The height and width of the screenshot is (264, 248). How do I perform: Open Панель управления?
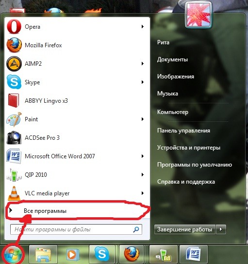183,131
